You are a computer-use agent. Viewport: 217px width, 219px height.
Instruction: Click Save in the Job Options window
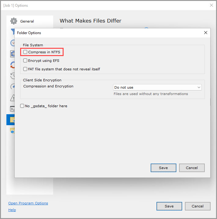[169, 206]
